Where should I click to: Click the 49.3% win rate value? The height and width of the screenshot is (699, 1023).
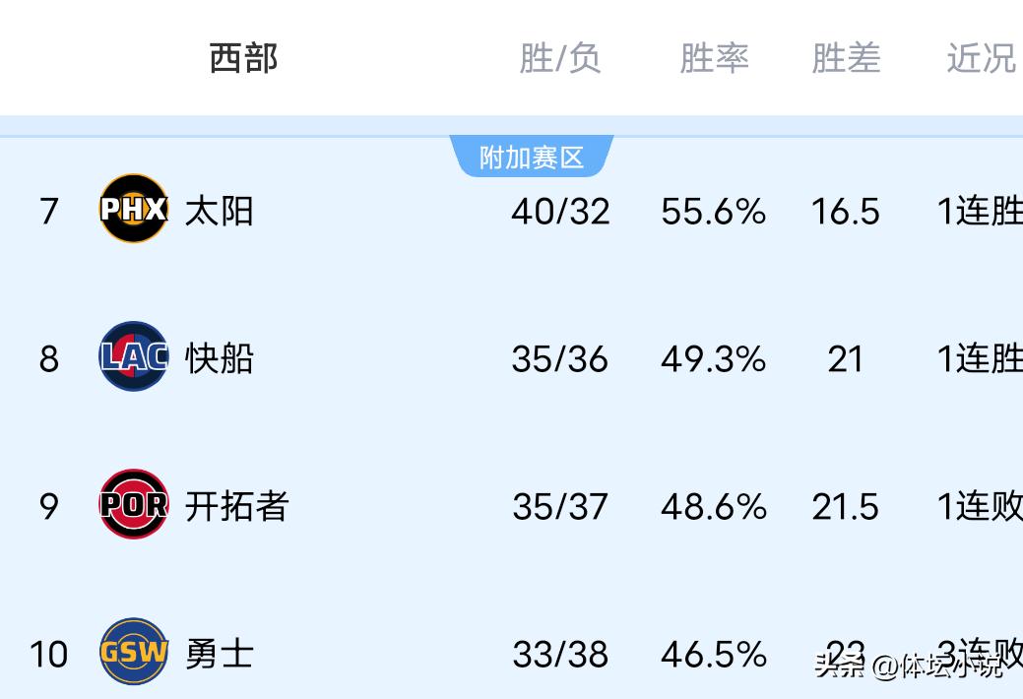coord(713,359)
